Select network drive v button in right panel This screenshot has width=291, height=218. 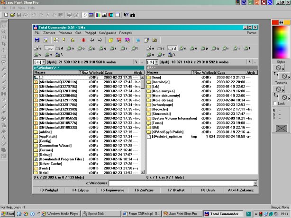pyautogui.click(x=161, y=54)
